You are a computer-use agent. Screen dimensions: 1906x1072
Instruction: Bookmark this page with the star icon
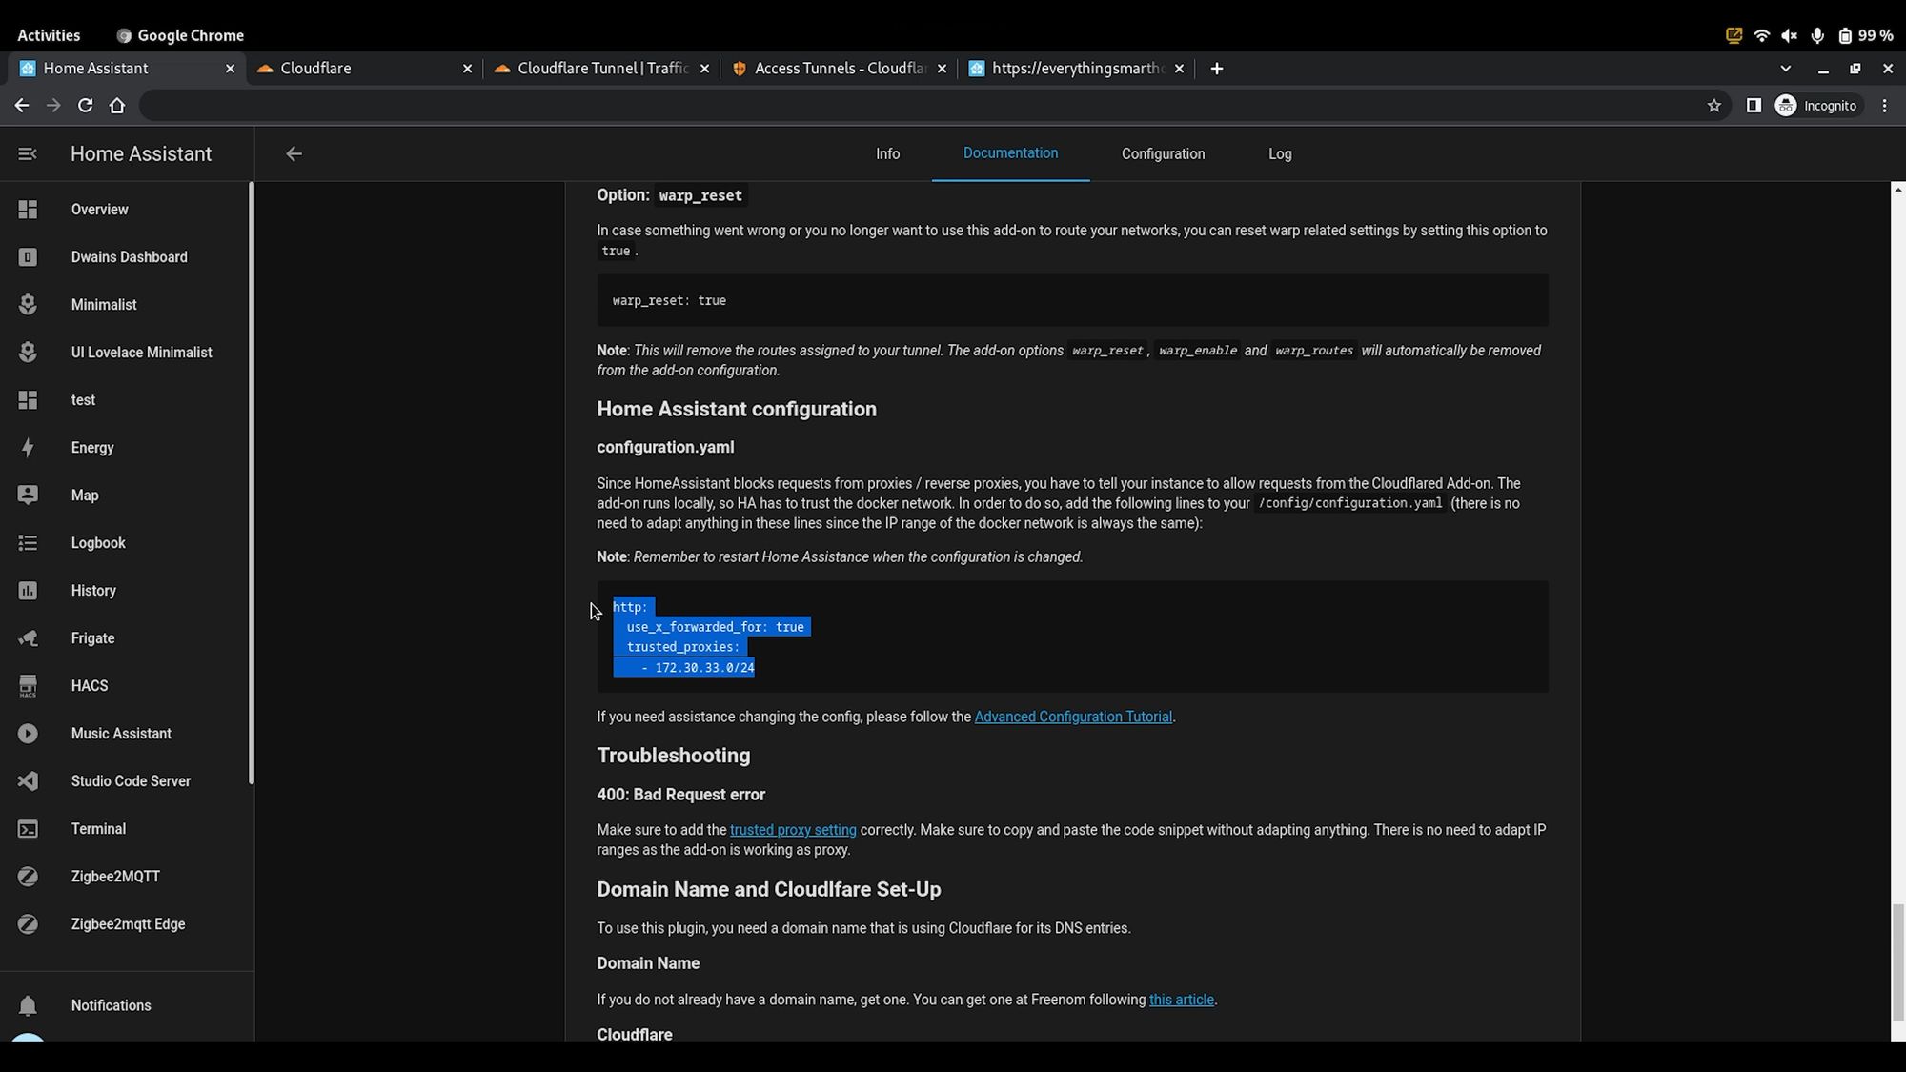click(x=1714, y=106)
